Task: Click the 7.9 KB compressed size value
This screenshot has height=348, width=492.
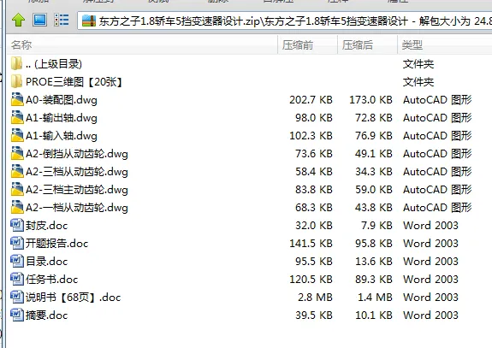Action: (376, 226)
